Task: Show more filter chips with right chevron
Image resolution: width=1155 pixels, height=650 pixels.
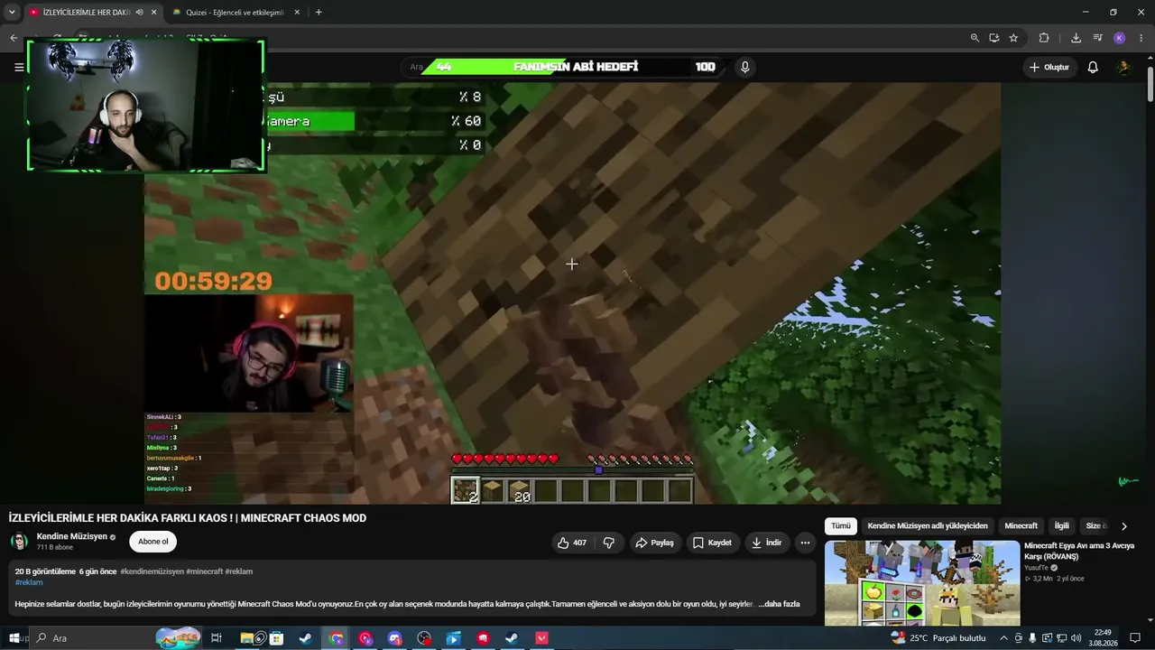Action: [x=1123, y=526]
